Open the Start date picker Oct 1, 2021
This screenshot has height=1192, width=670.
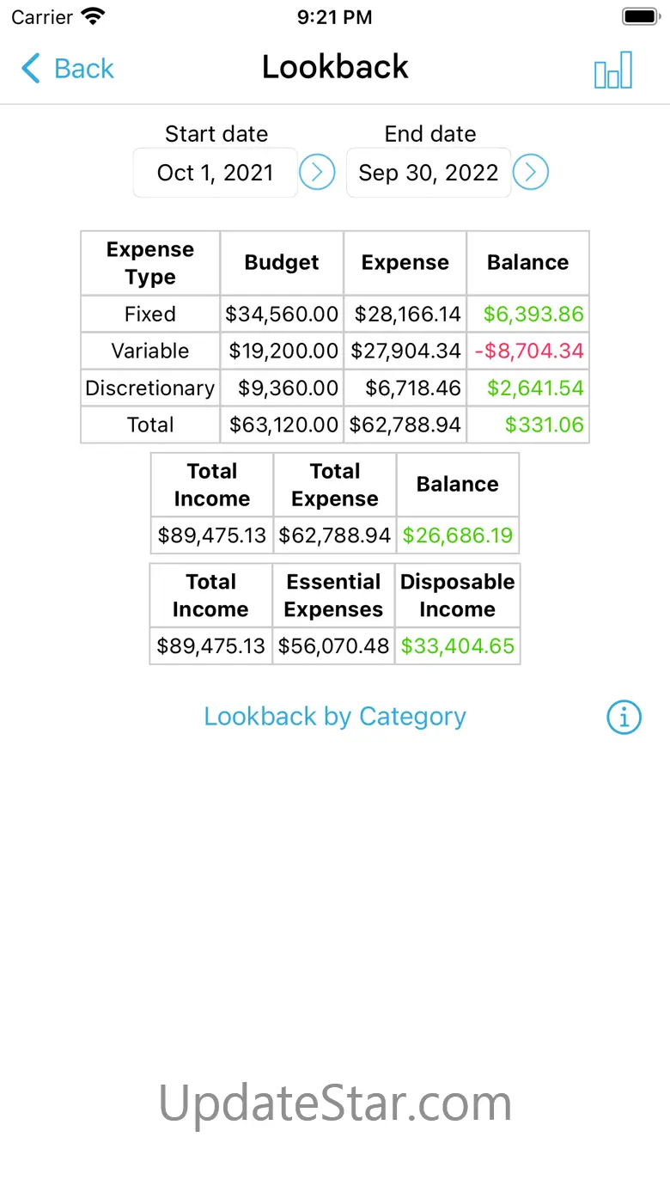click(x=216, y=173)
